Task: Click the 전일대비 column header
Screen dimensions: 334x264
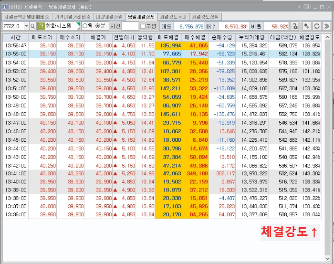Action: [124, 37]
